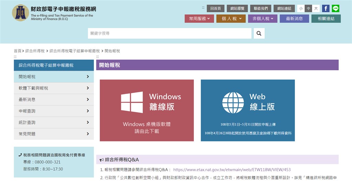352x181 pixels.
Task: Open the LINE icon
Action: [335, 9]
